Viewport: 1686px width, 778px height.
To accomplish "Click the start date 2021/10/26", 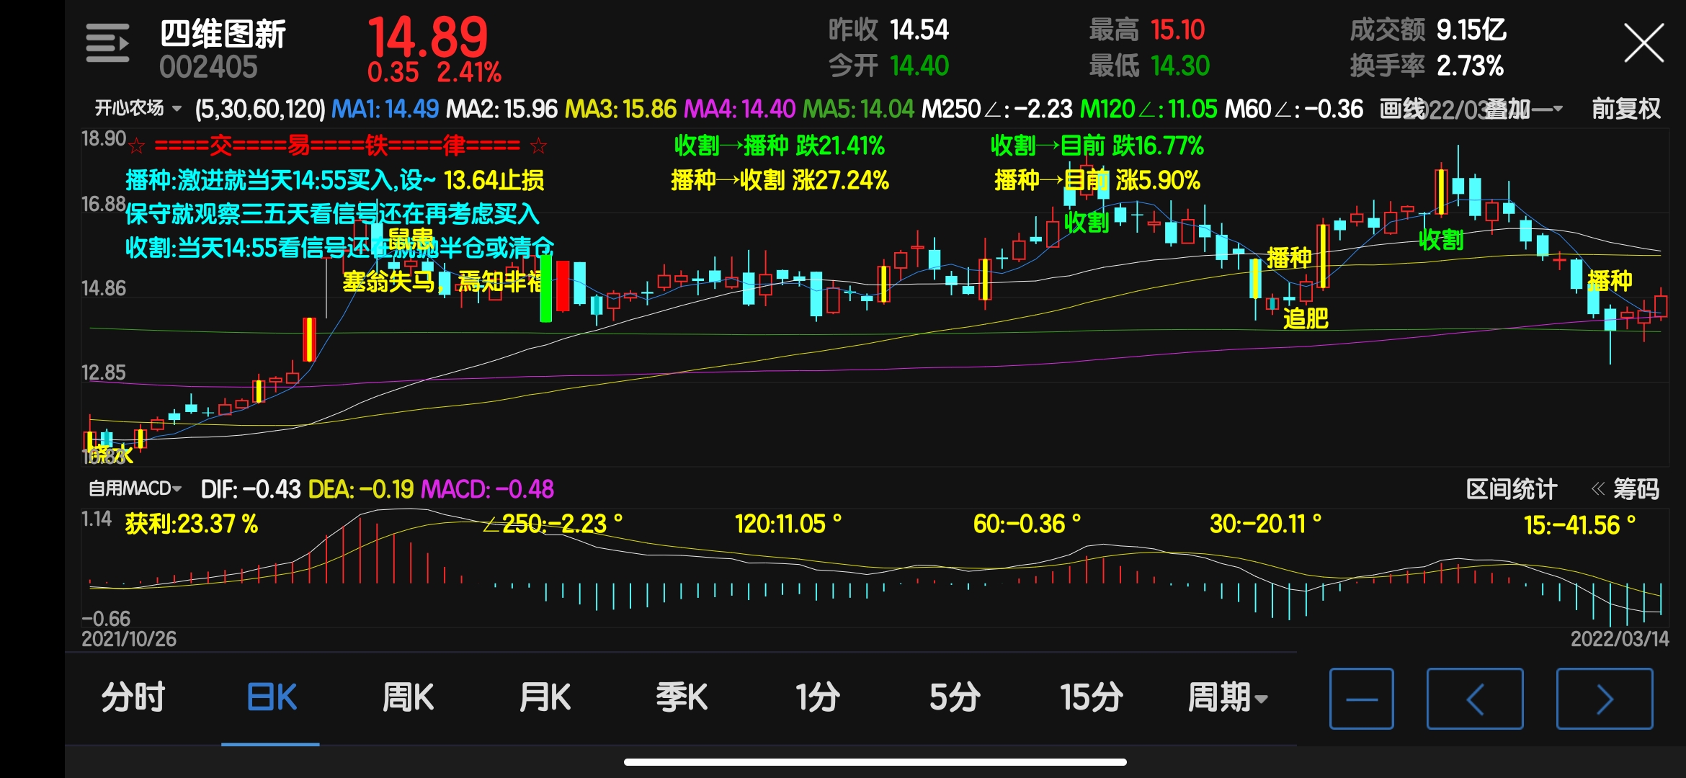I will click(x=129, y=639).
